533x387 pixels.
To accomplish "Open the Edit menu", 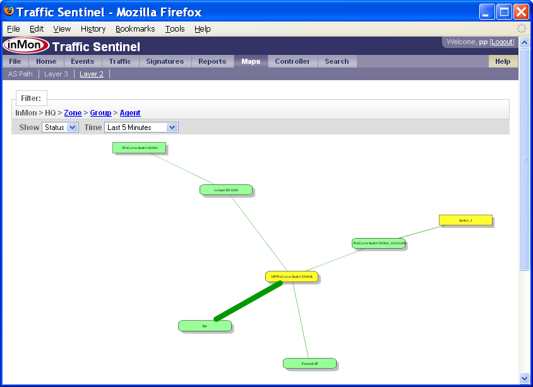I will click(x=37, y=29).
